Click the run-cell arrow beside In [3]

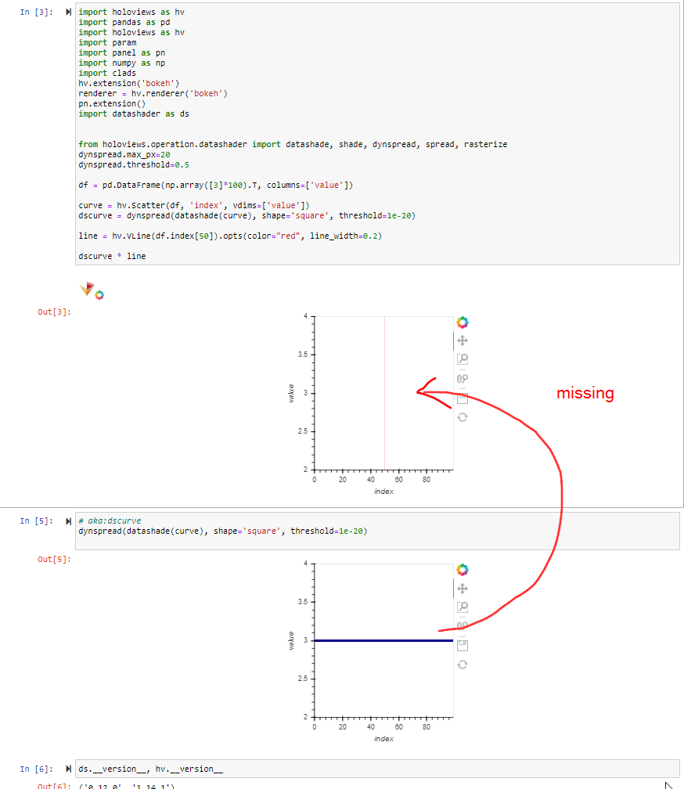click(67, 12)
